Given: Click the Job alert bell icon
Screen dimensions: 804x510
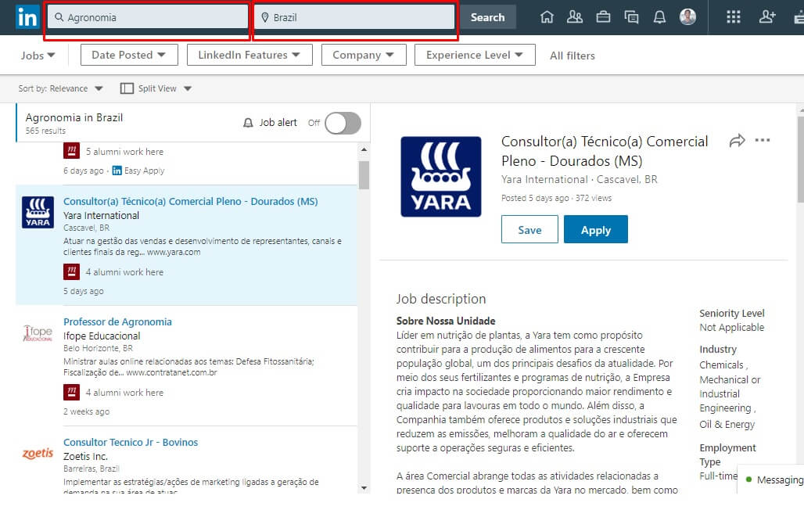Looking at the screenshot, I should point(248,123).
